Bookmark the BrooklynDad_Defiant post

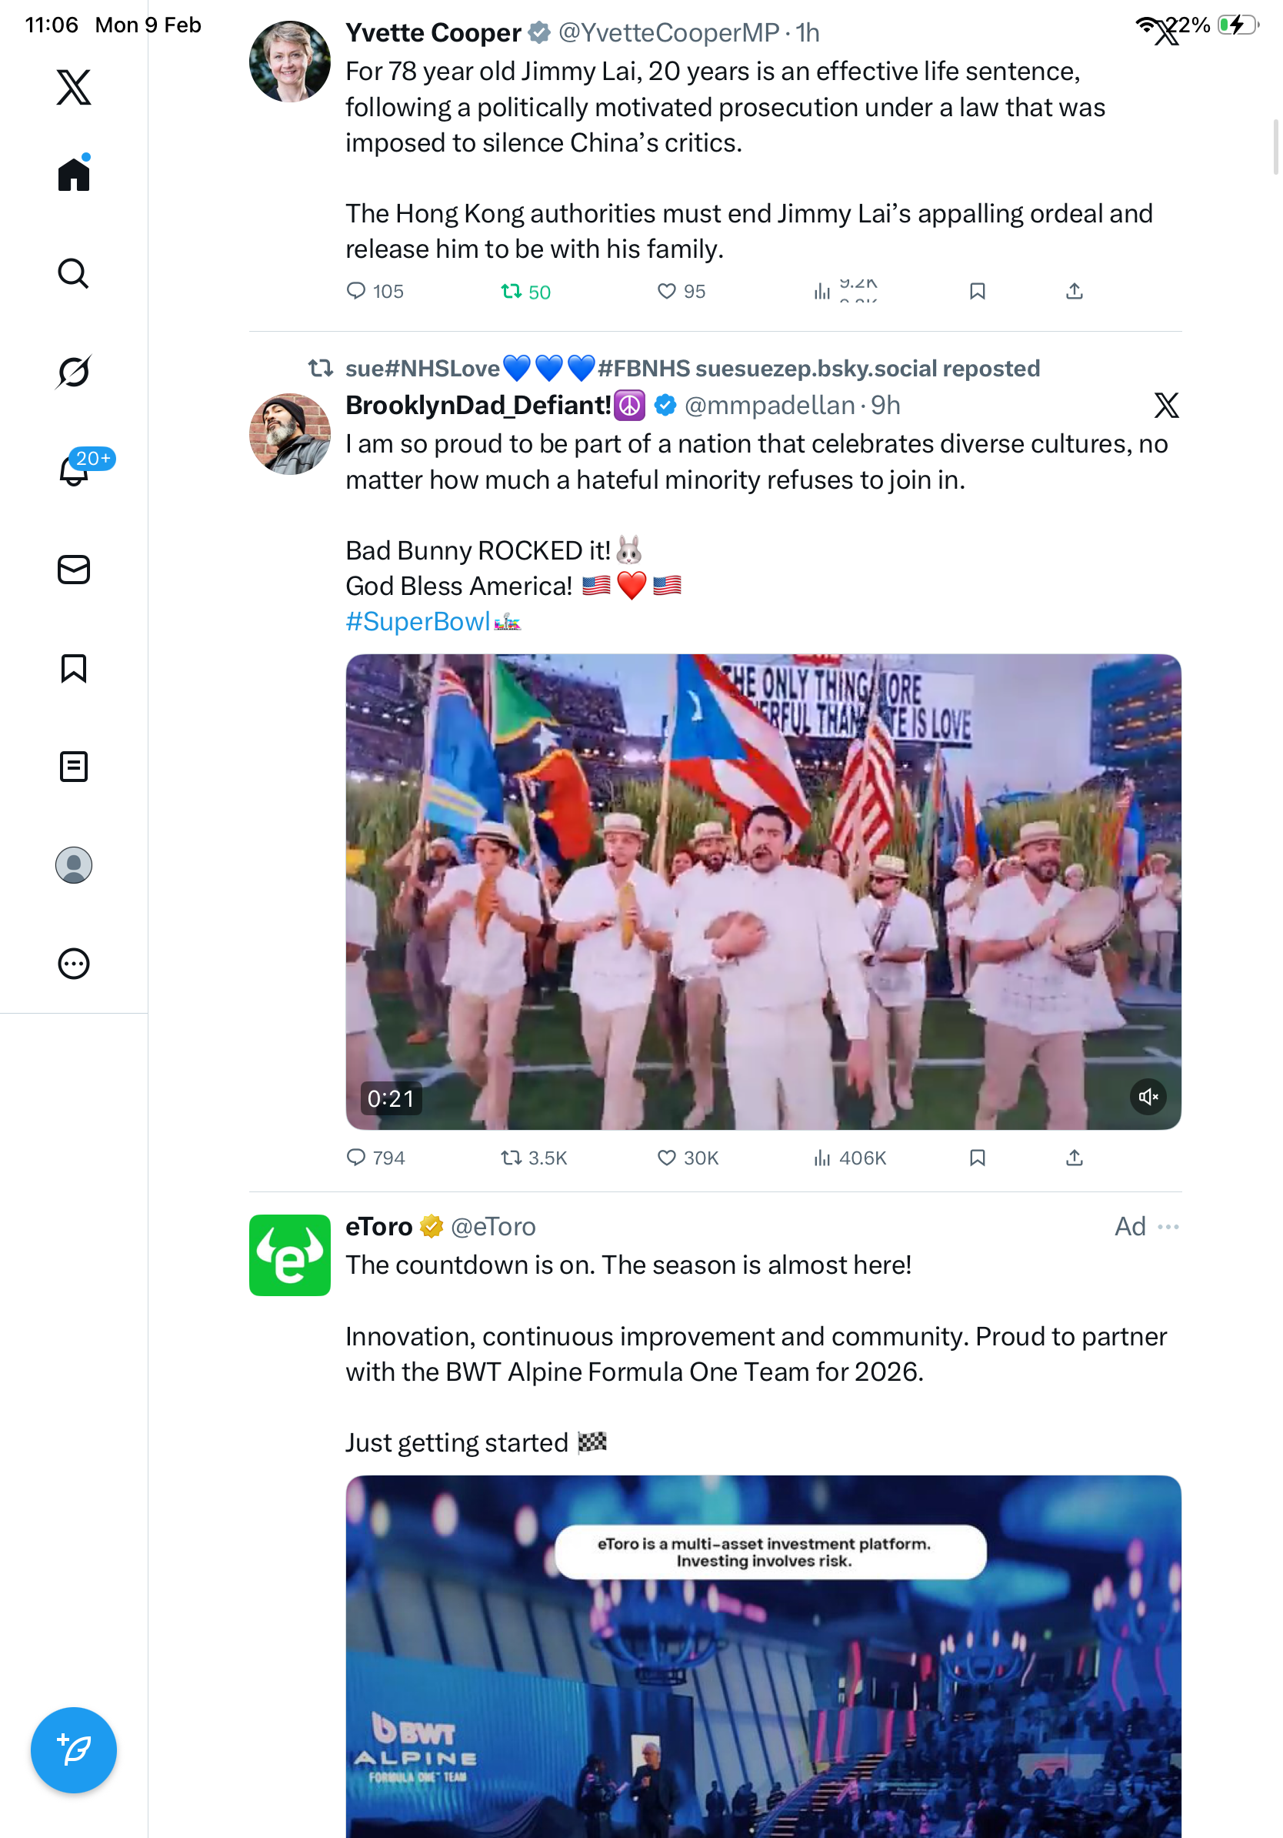click(977, 1158)
